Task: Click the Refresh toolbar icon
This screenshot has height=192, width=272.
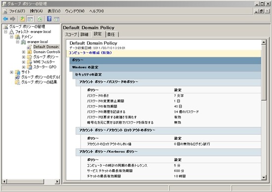Action: [40, 19]
